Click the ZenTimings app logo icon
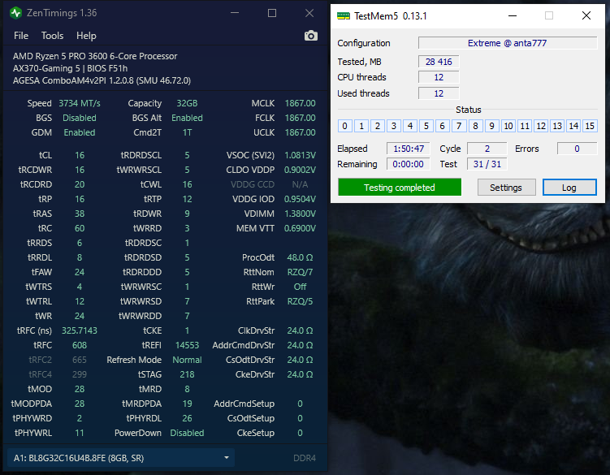 [15, 13]
